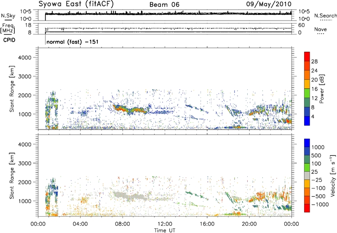The width and height of the screenshot is (337, 233).
Task: Click the '-100' tick on Velocity colorbar
Action: click(x=318, y=188)
